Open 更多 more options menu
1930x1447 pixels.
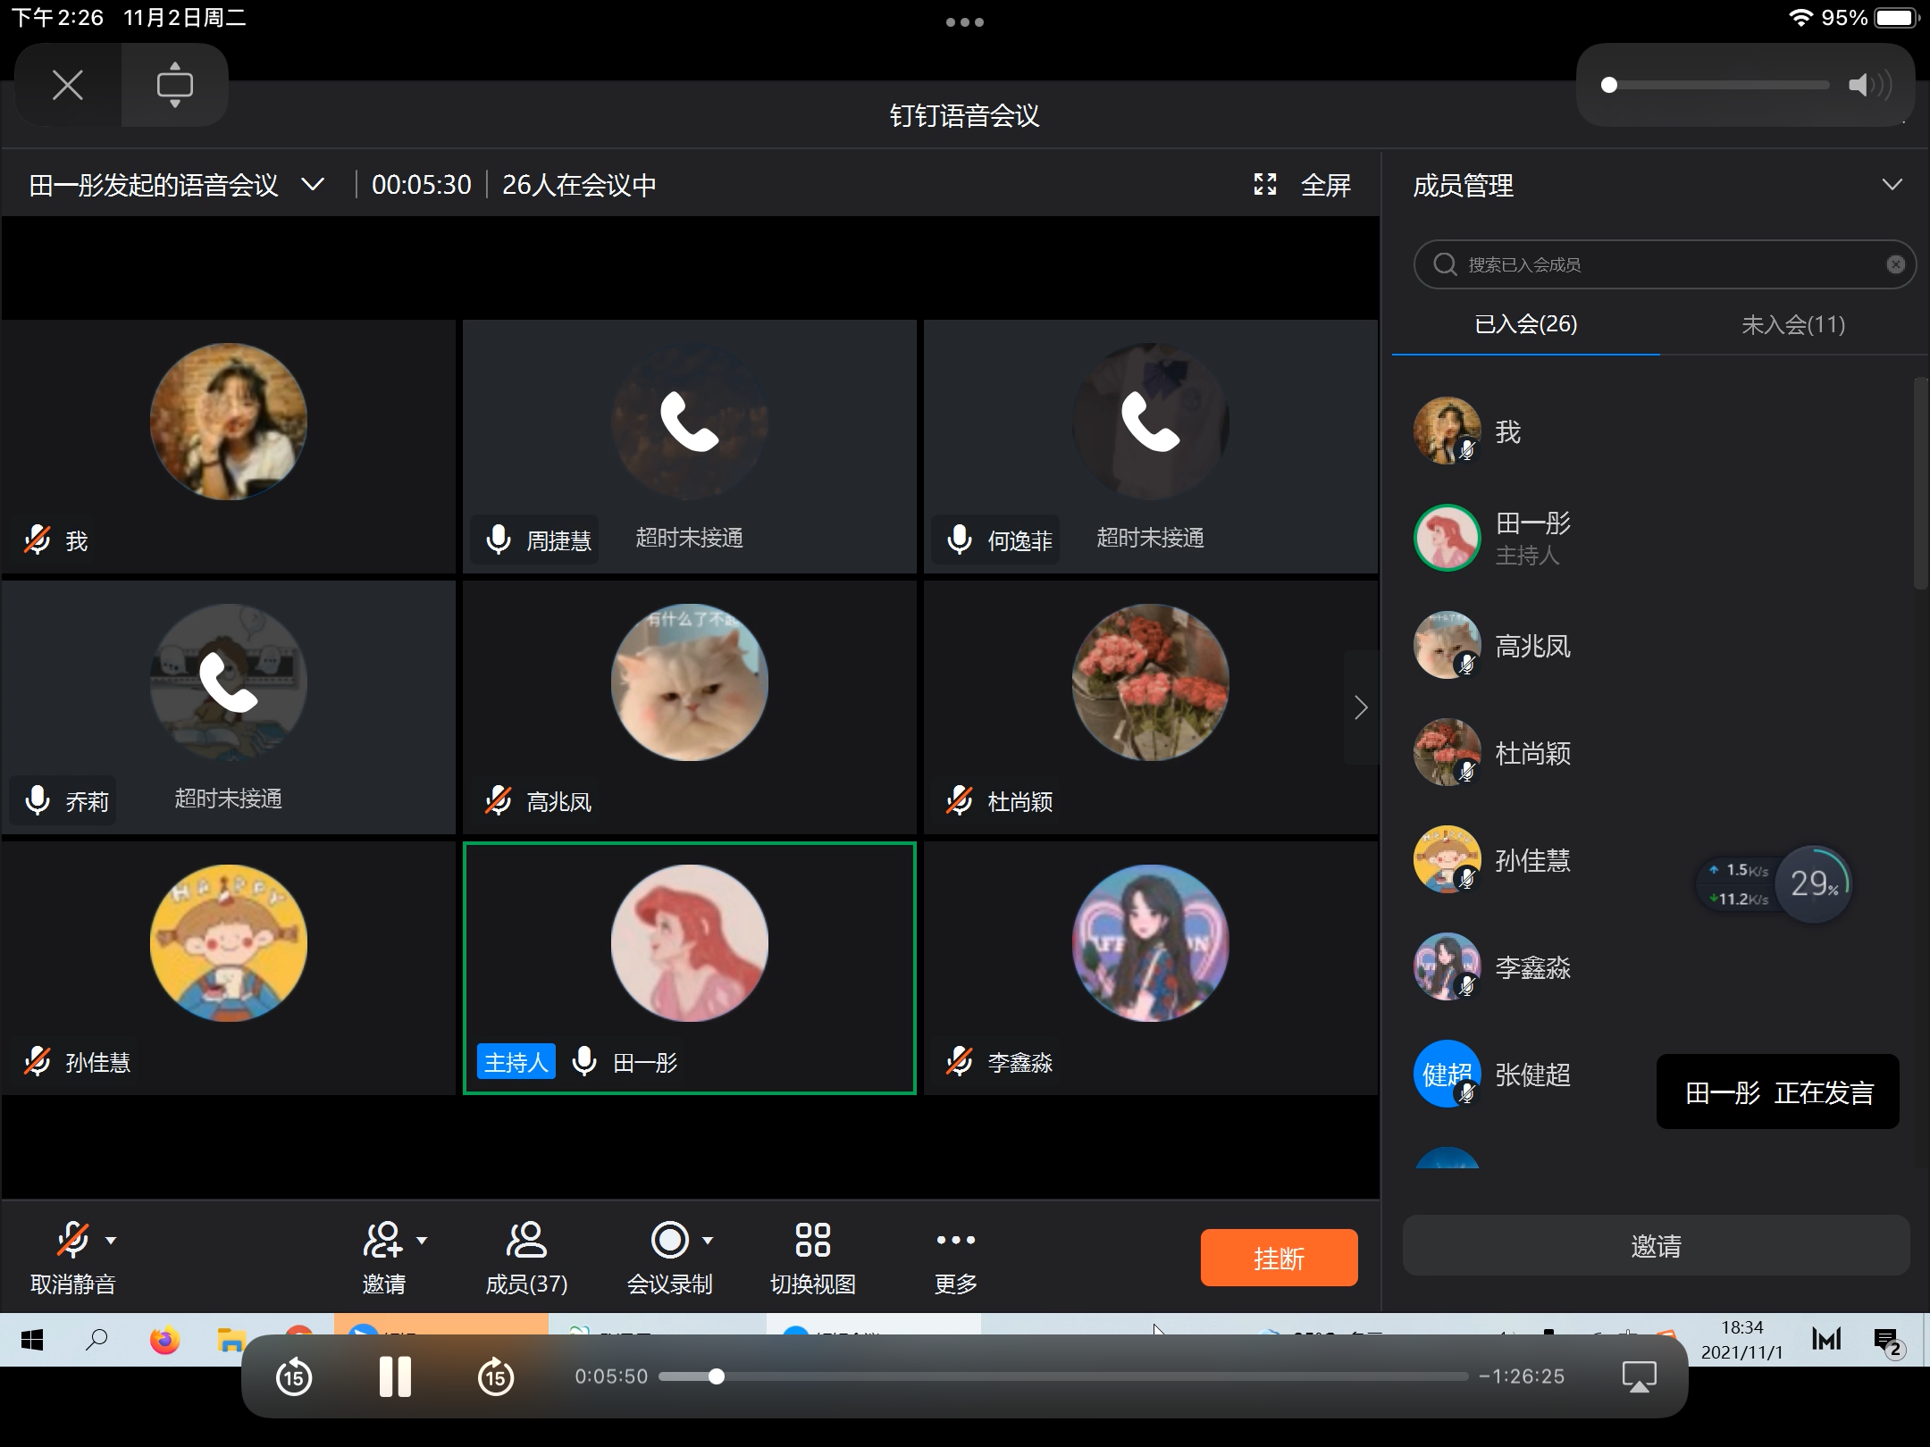coord(956,1258)
